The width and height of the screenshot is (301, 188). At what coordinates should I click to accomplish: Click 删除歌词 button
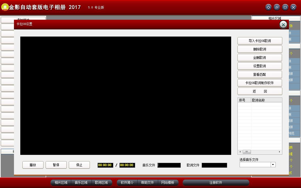(260, 49)
